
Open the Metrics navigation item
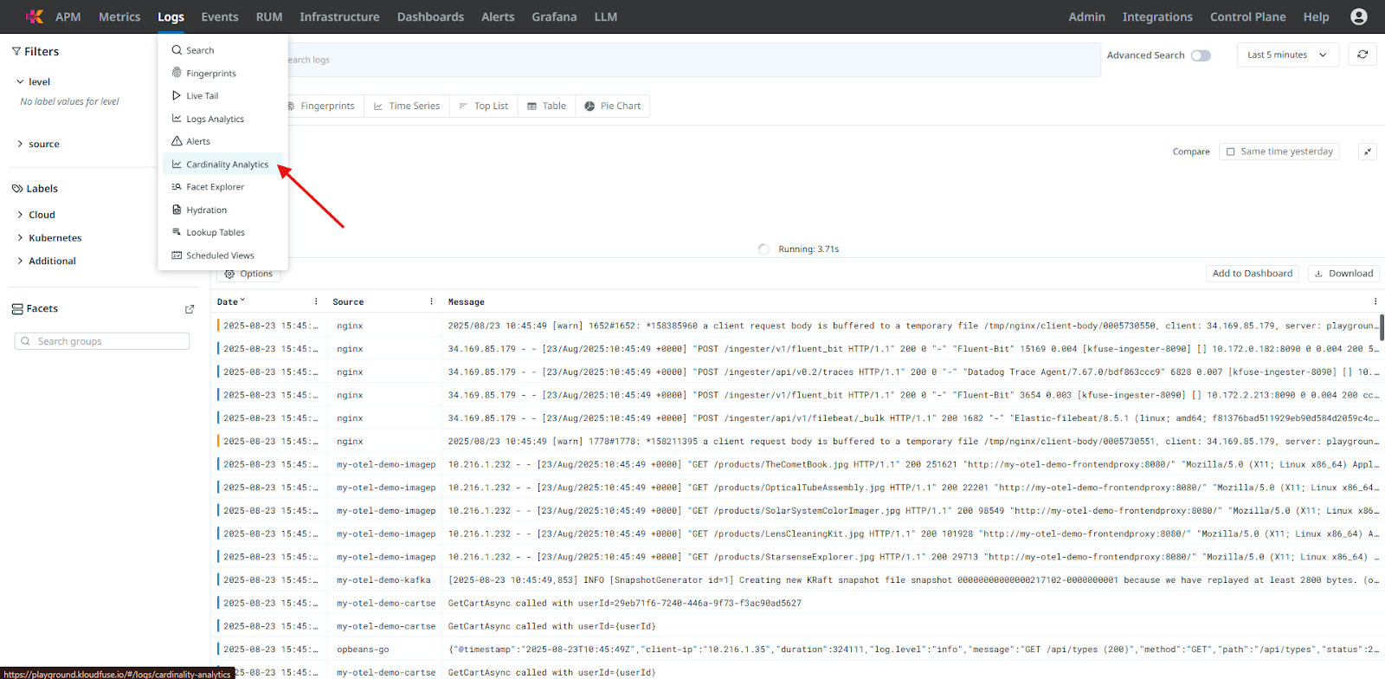[x=119, y=16]
